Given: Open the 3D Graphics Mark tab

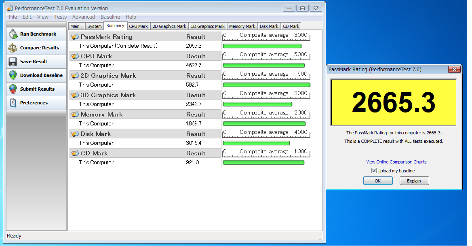Looking at the screenshot, I should (x=208, y=26).
